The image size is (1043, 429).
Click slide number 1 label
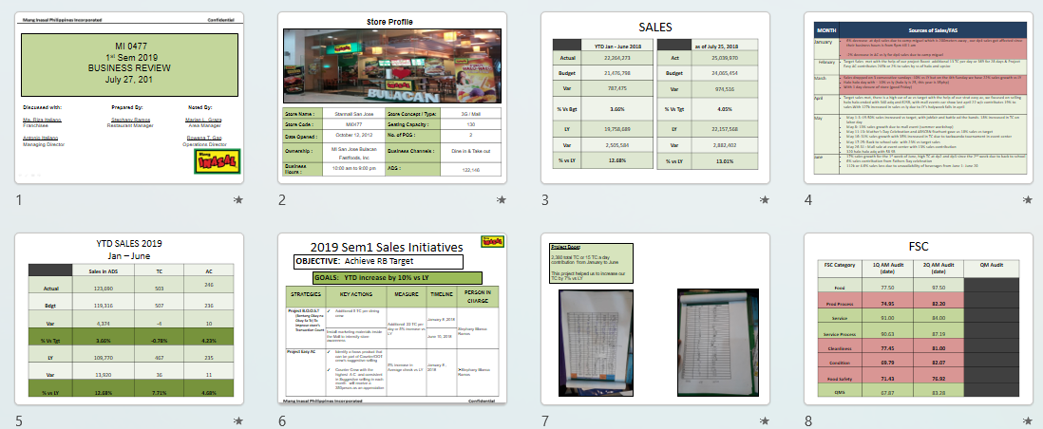tap(19, 199)
